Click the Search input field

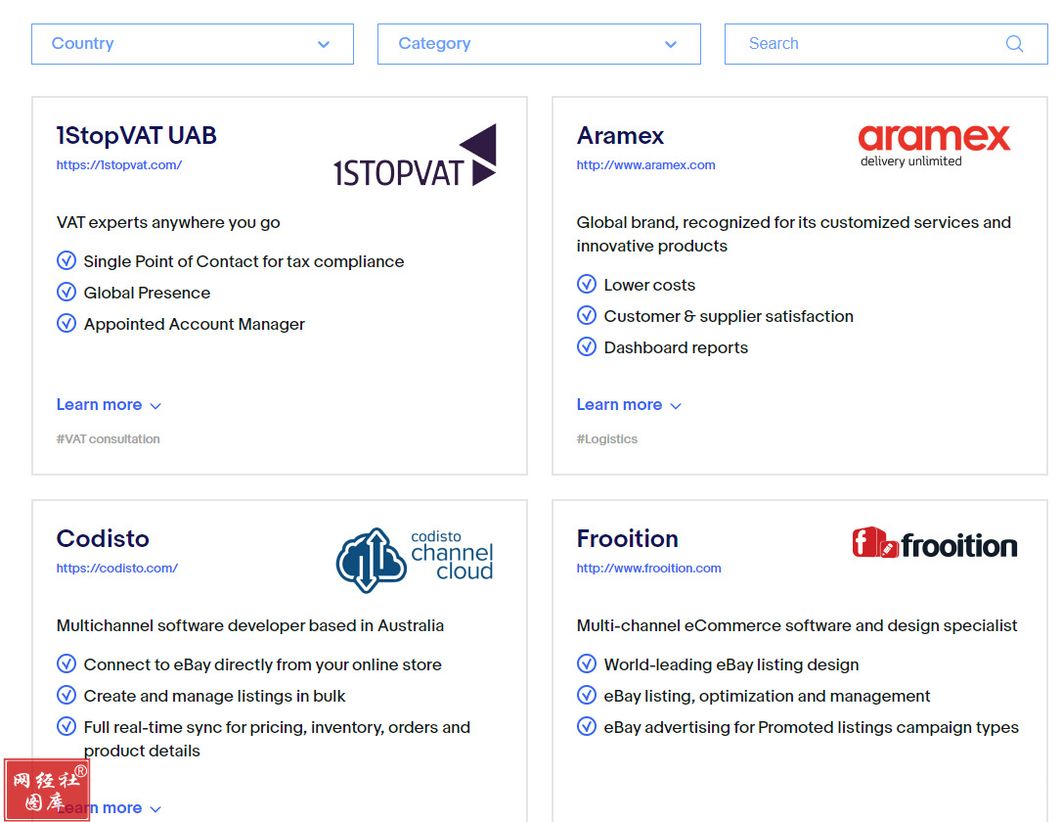886,44
